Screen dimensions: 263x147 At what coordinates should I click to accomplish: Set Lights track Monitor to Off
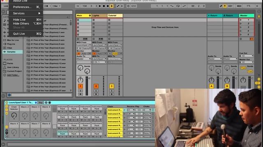[x=105, y=53]
